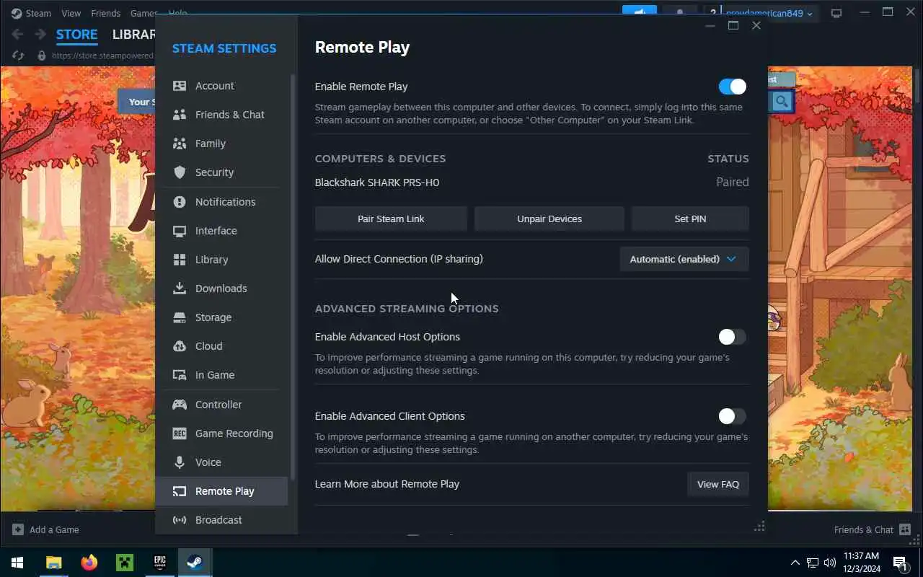Open In Game settings
The image size is (923, 577).
[x=221, y=375]
